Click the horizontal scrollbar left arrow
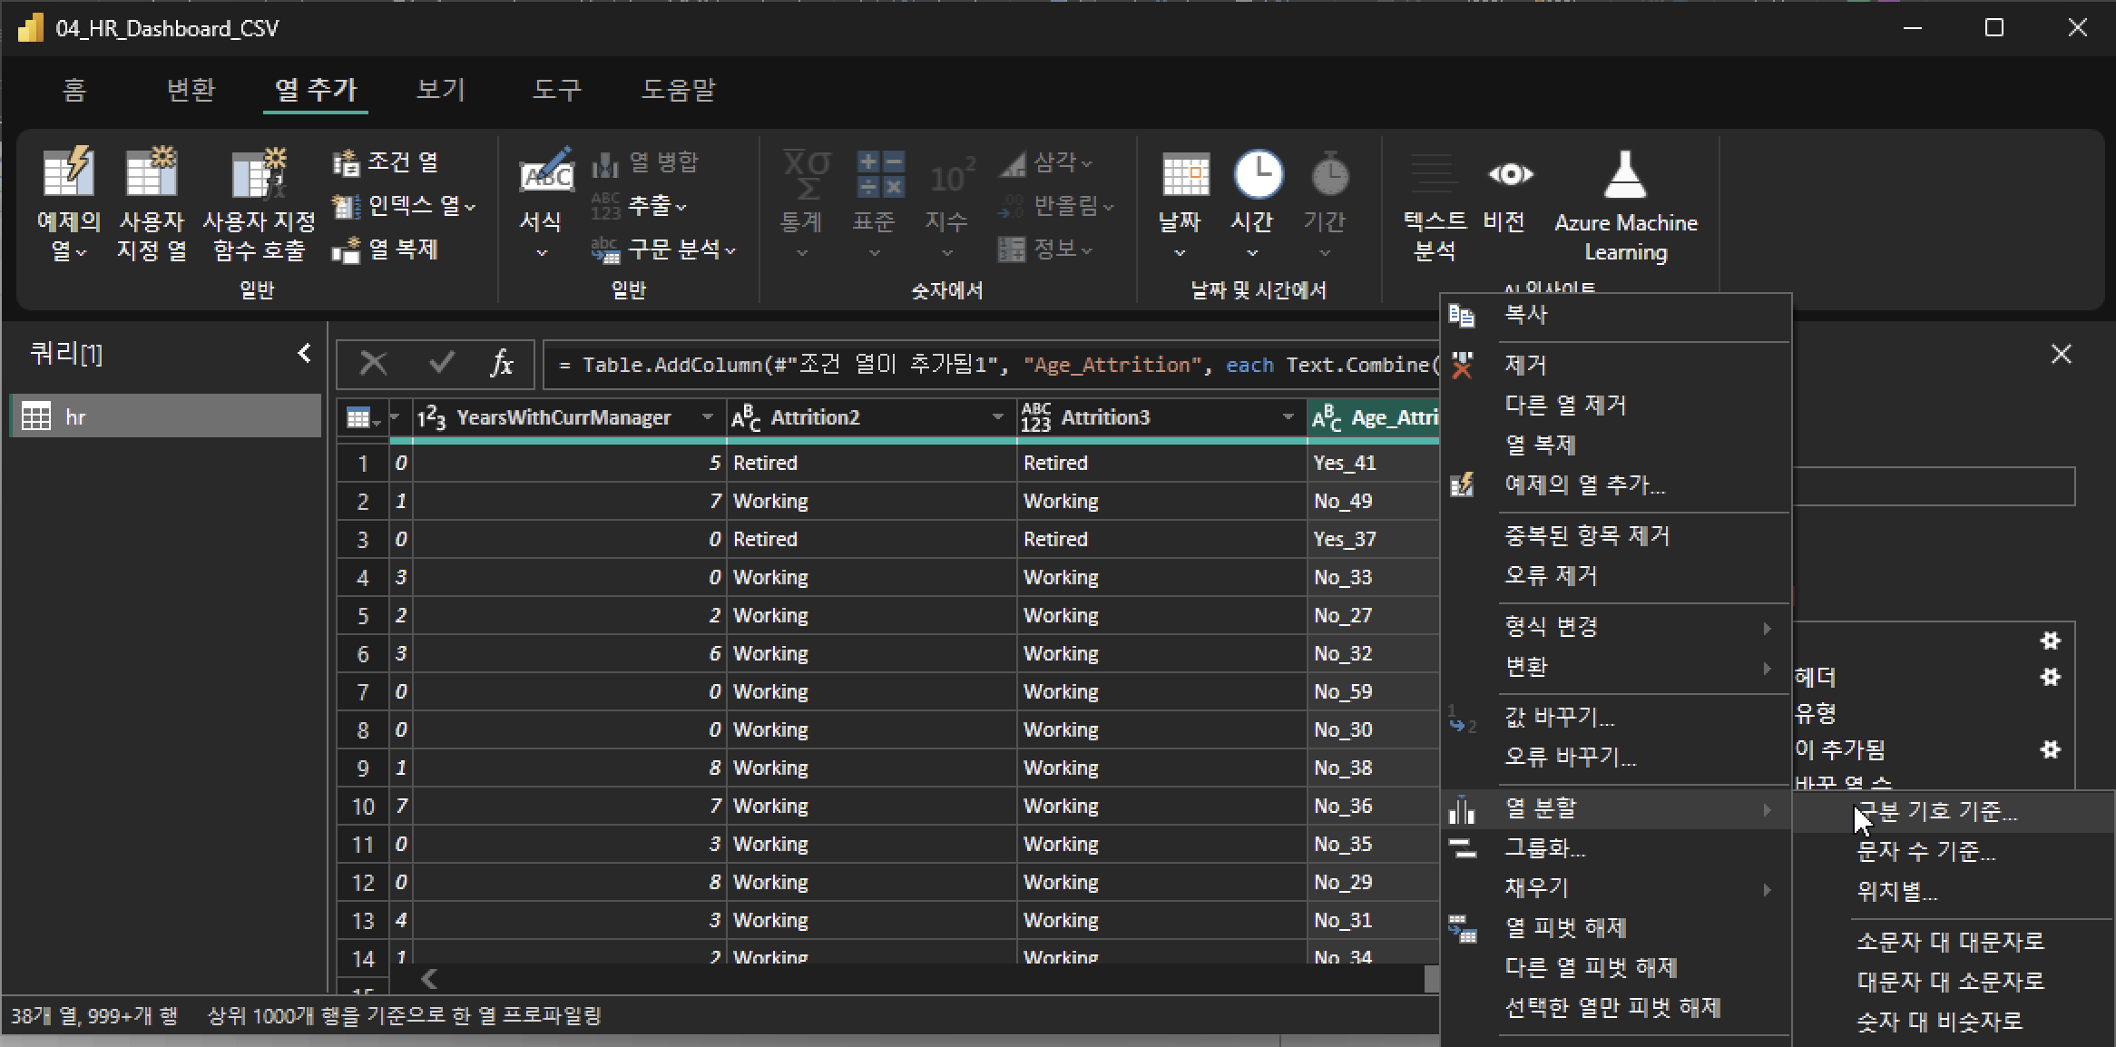 430,978
